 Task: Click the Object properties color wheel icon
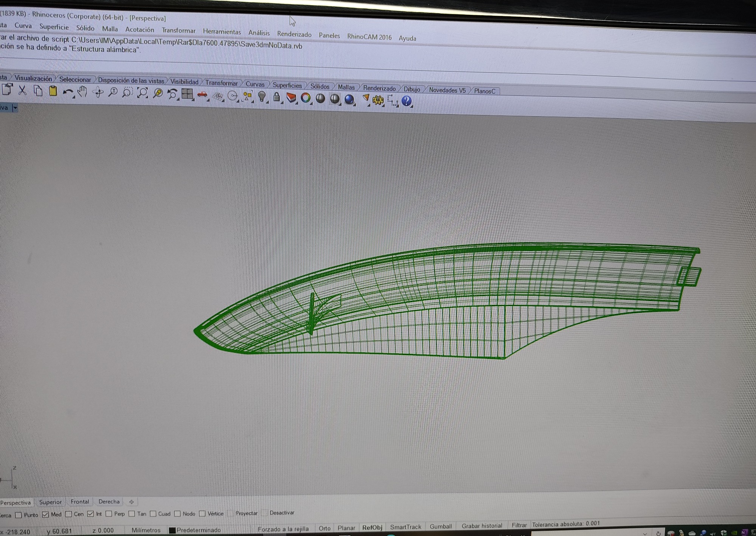[305, 98]
